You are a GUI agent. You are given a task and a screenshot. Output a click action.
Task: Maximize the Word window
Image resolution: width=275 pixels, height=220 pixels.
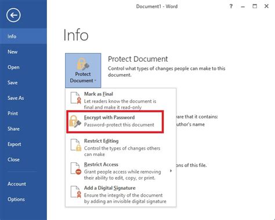[x=255, y=6]
